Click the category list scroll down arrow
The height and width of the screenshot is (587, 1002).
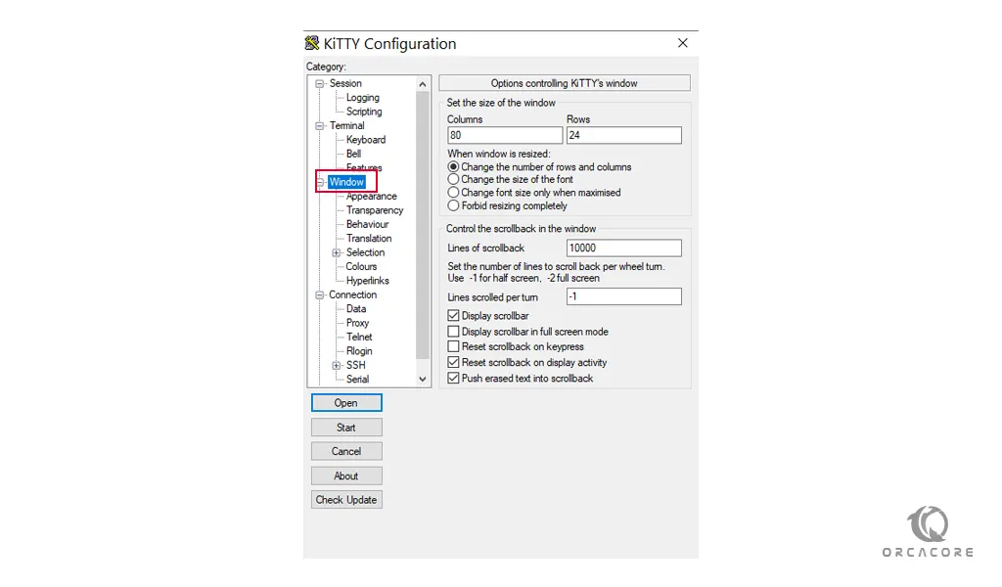(423, 379)
